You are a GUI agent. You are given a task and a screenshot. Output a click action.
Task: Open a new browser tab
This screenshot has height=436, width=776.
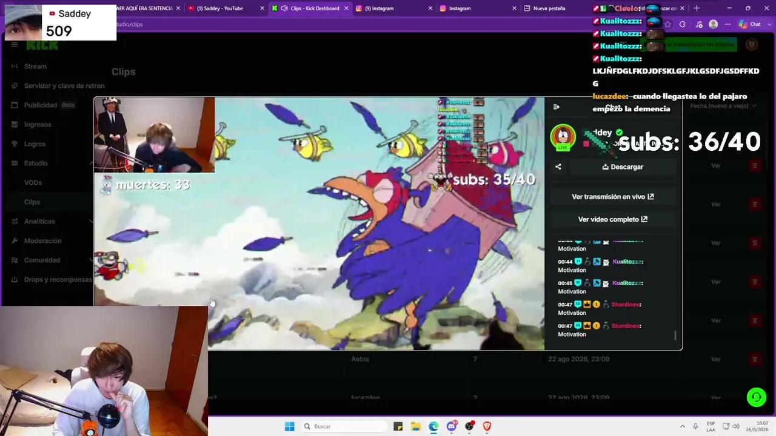coord(696,8)
